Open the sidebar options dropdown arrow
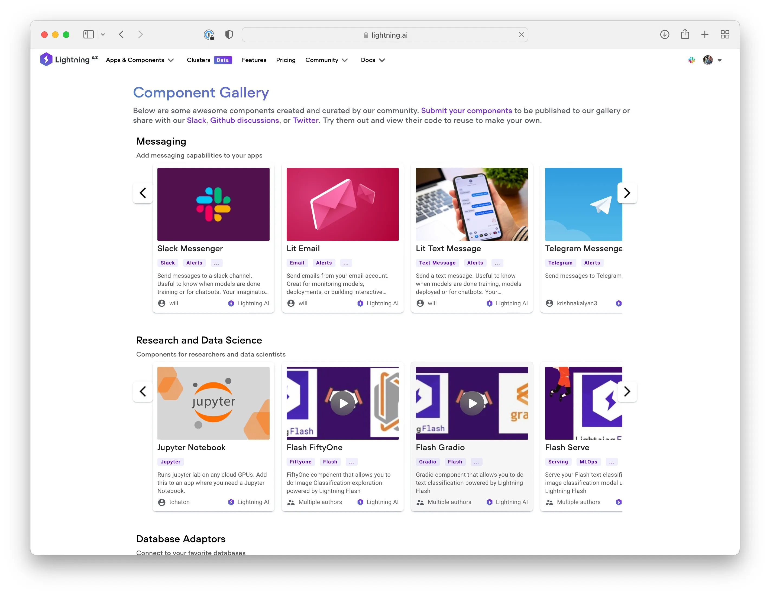Screen dimensions: 770x595 103,35
